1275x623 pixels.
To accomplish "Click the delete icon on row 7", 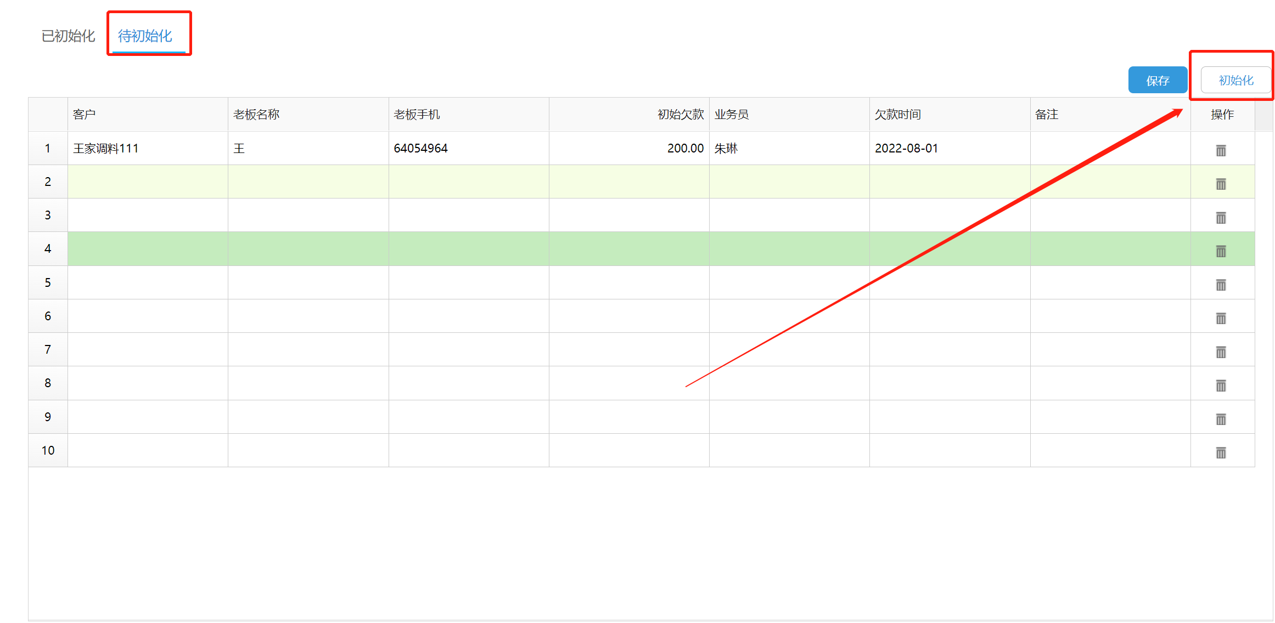I will 1221,352.
